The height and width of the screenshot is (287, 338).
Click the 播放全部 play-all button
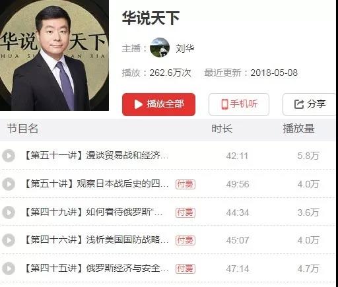pos(158,104)
